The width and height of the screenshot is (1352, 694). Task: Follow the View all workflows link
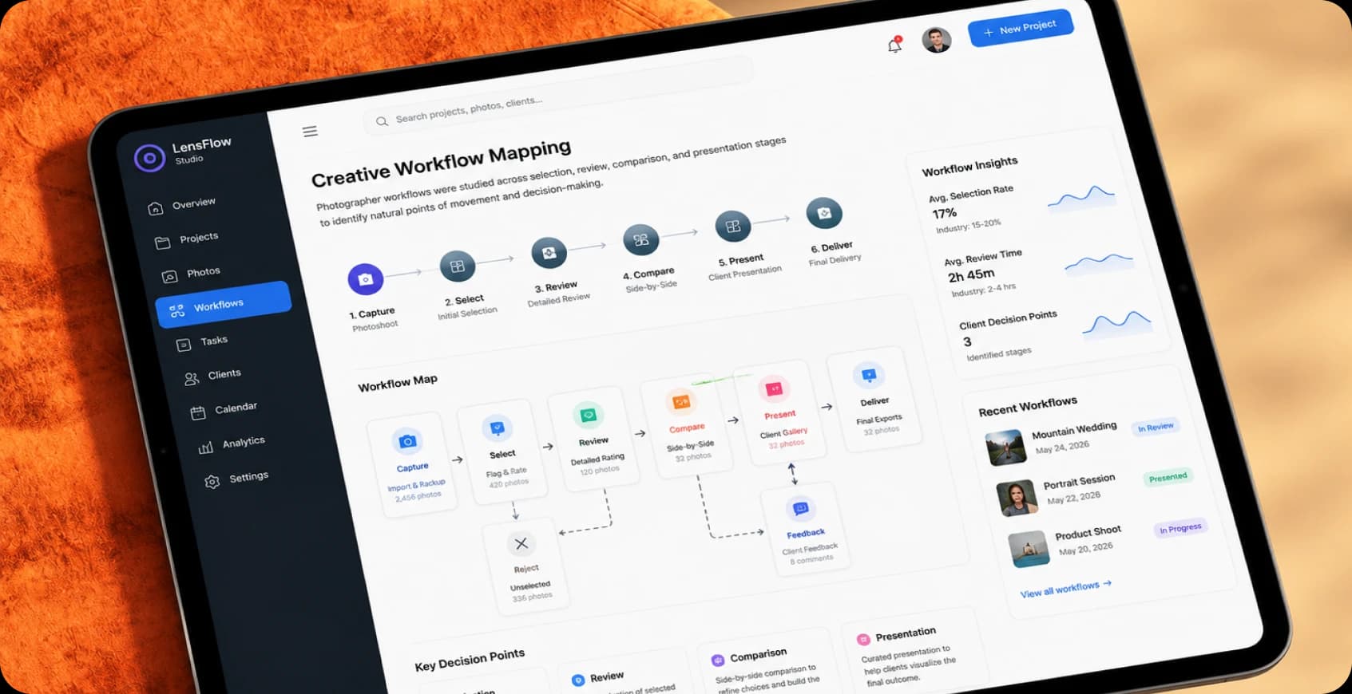tap(1065, 590)
